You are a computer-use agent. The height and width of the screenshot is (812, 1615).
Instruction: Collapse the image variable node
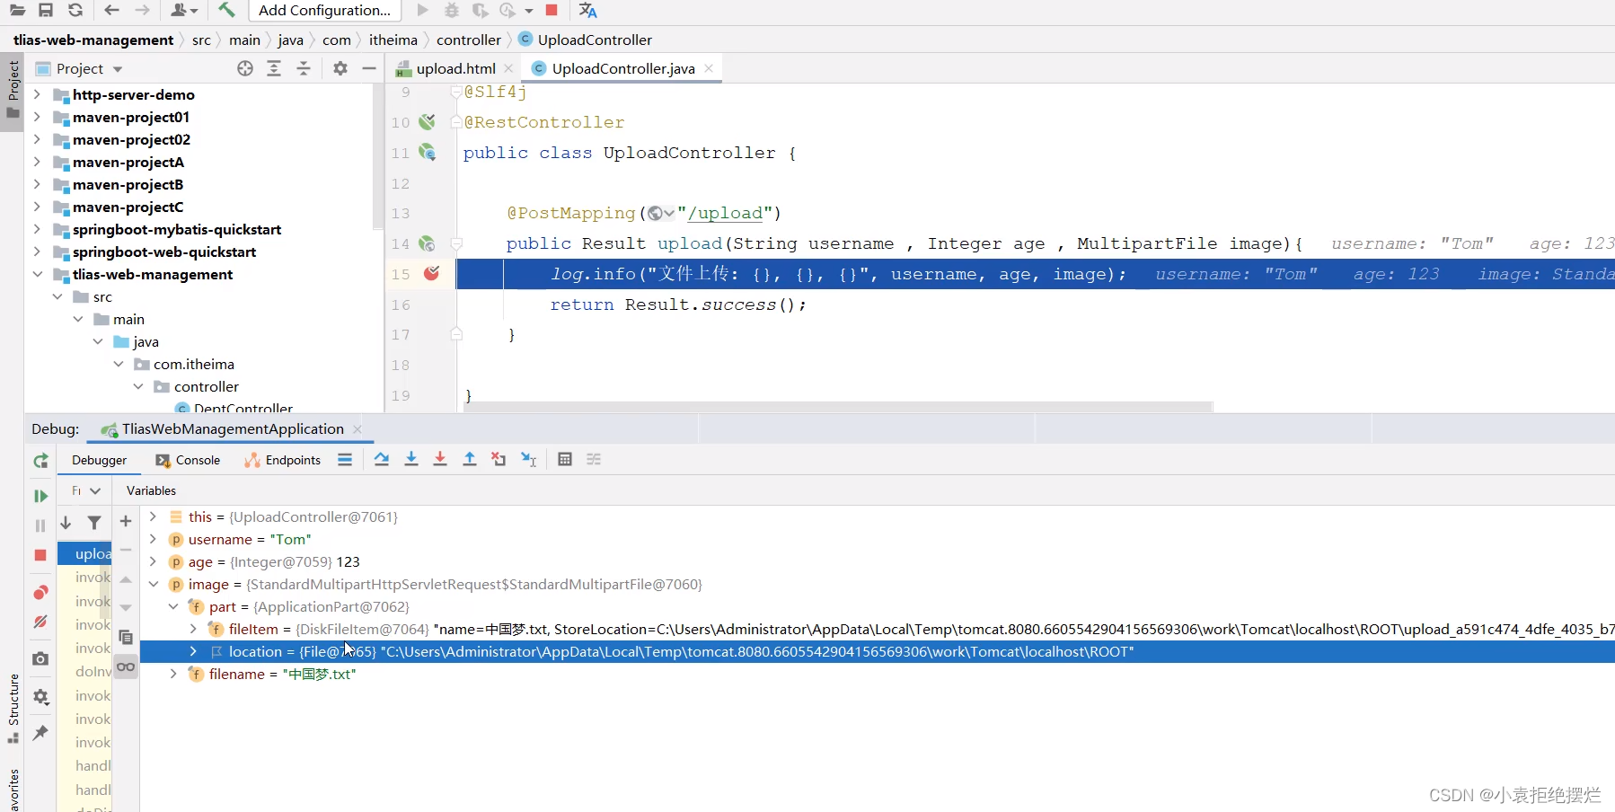(x=153, y=584)
